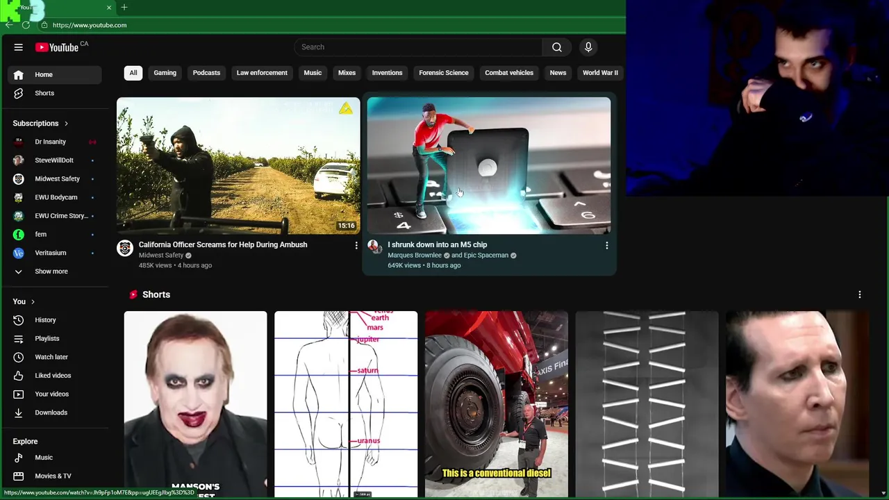Image resolution: width=889 pixels, height=500 pixels.
Task: Select the World War II filter chip
Action: point(600,73)
